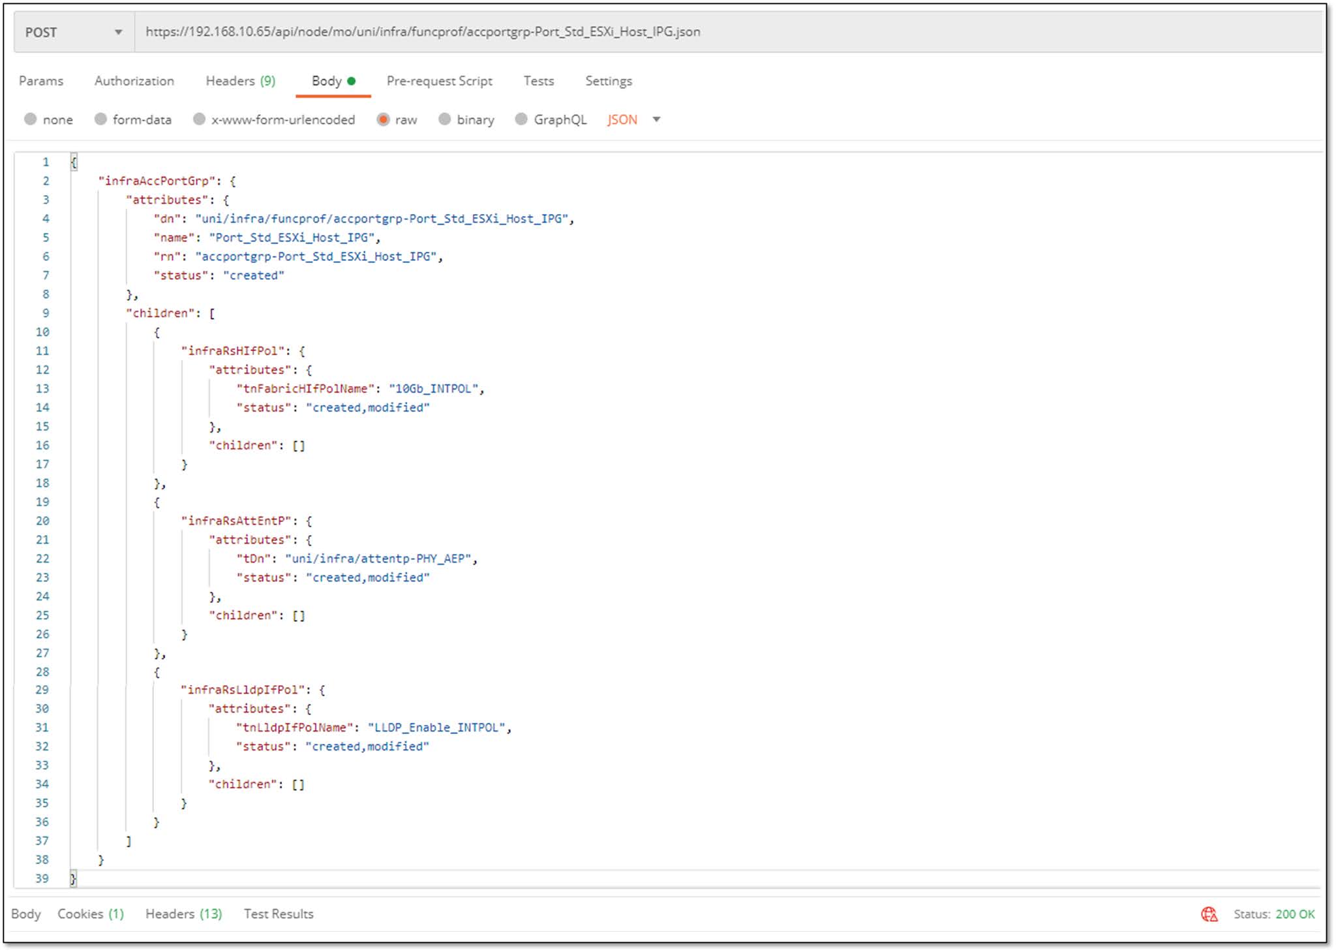Click the network globe icon near Status

[x=1209, y=914]
